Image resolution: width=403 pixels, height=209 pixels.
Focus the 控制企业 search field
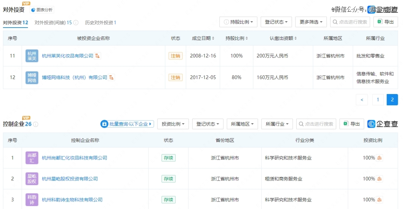point(316,124)
